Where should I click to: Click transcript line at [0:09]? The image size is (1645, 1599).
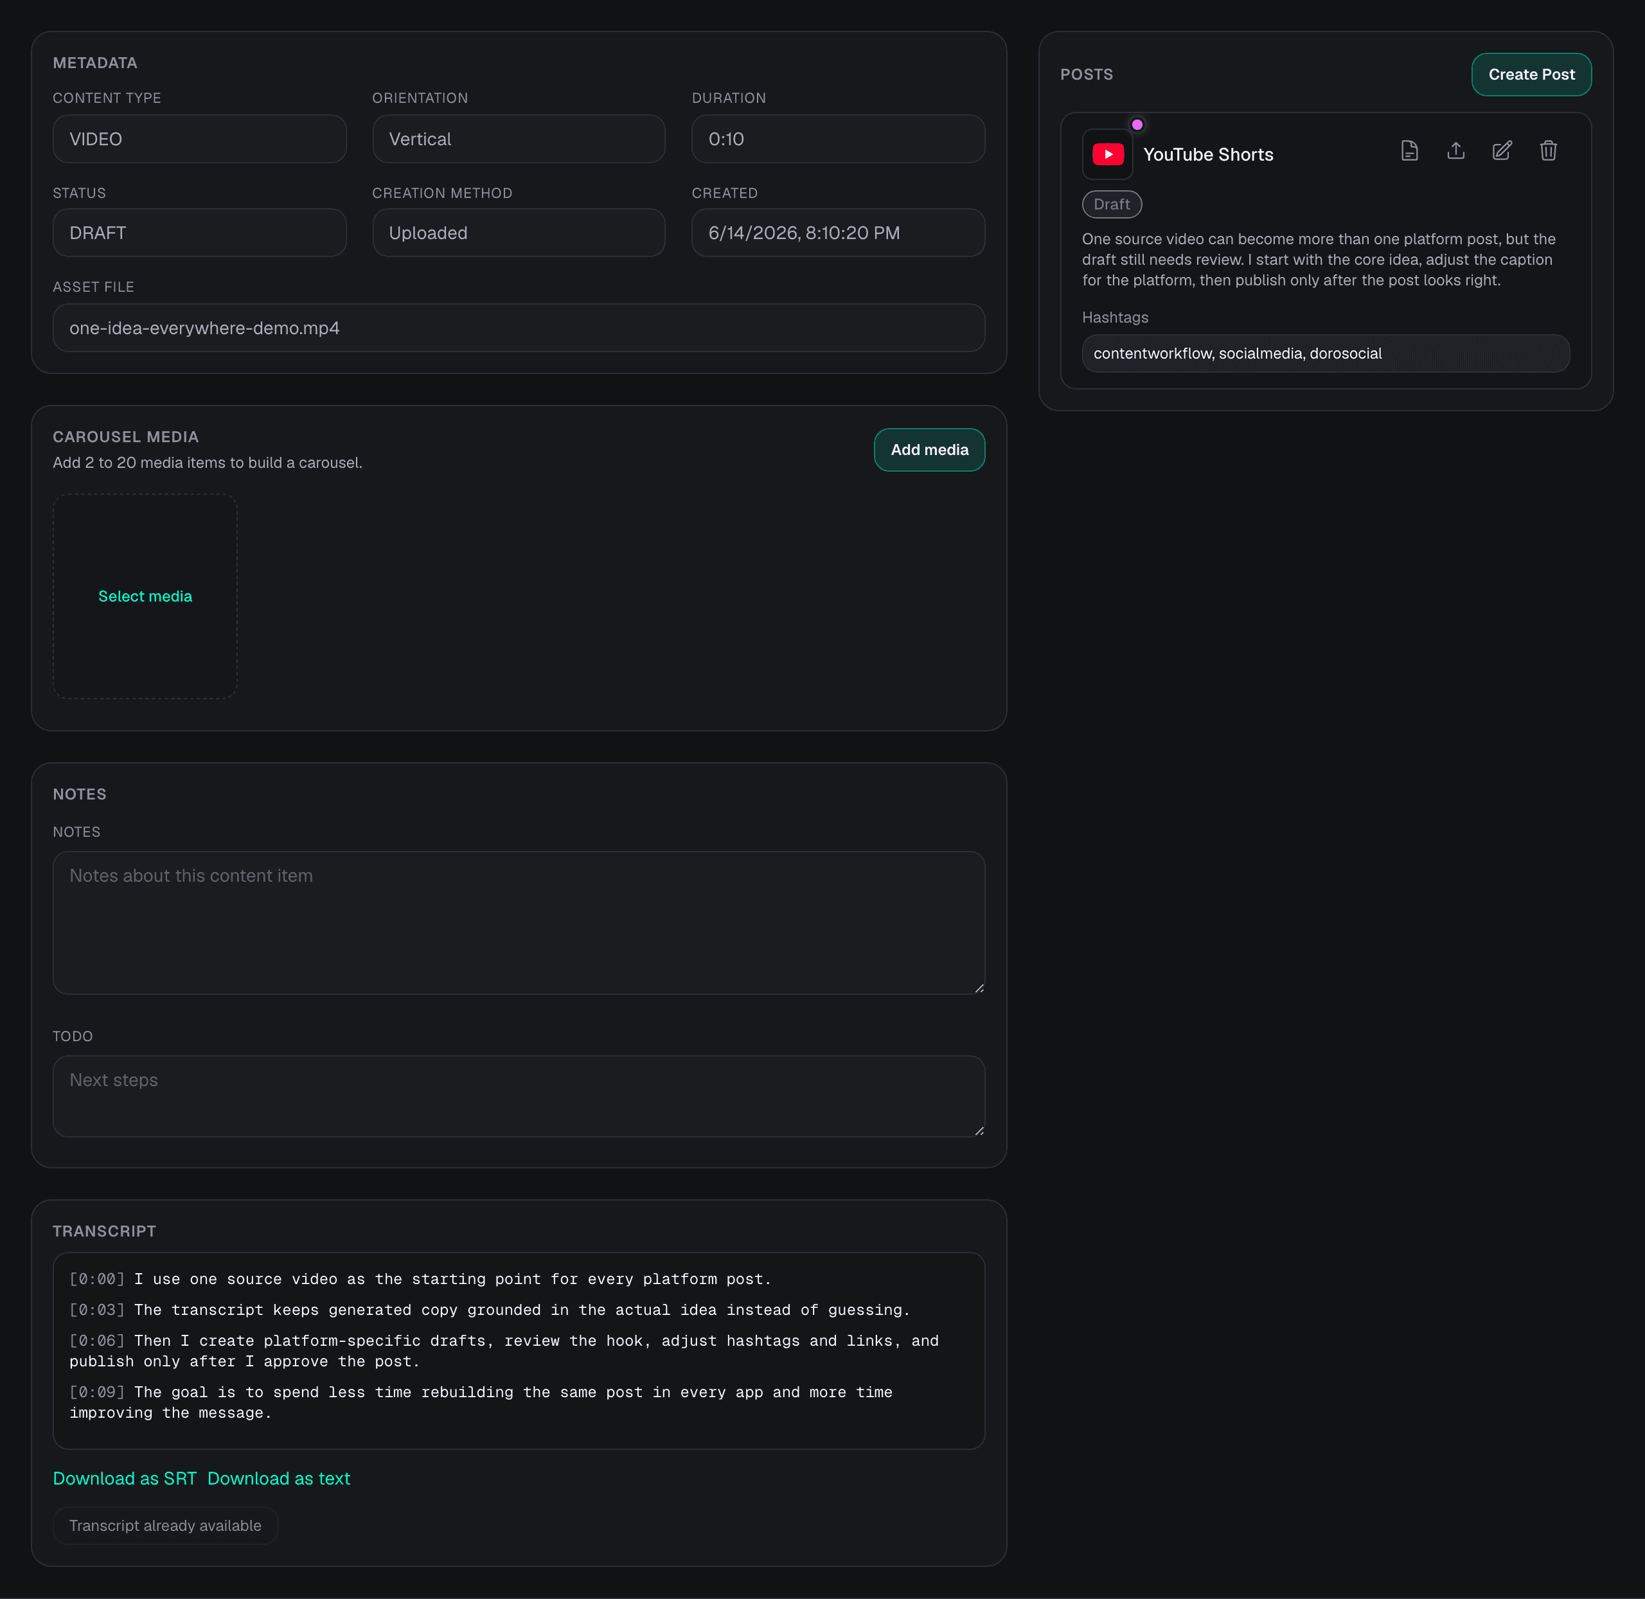tap(480, 1402)
